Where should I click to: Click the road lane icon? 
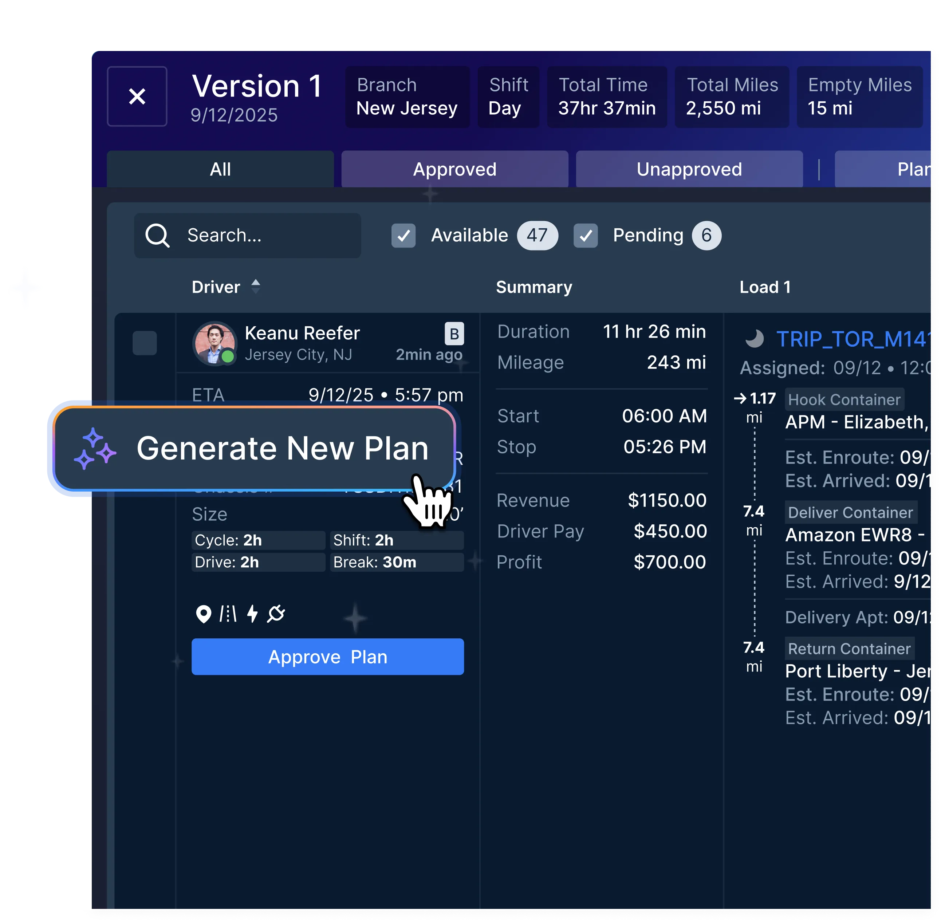228,614
